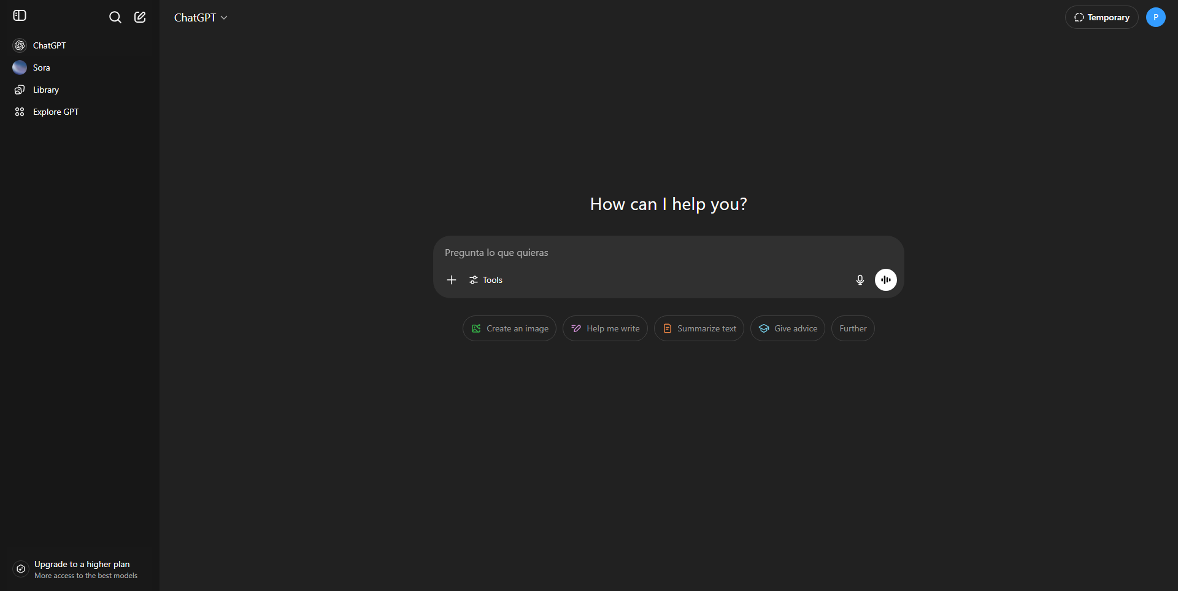This screenshot has width=1178, height=591.
Task: Choose the Summarize text suggestion
Action: (699, 328)
